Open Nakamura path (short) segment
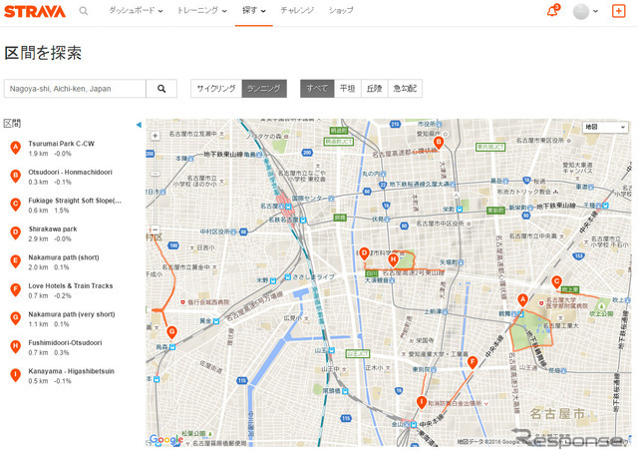638x460 pixels. [64, 257]
